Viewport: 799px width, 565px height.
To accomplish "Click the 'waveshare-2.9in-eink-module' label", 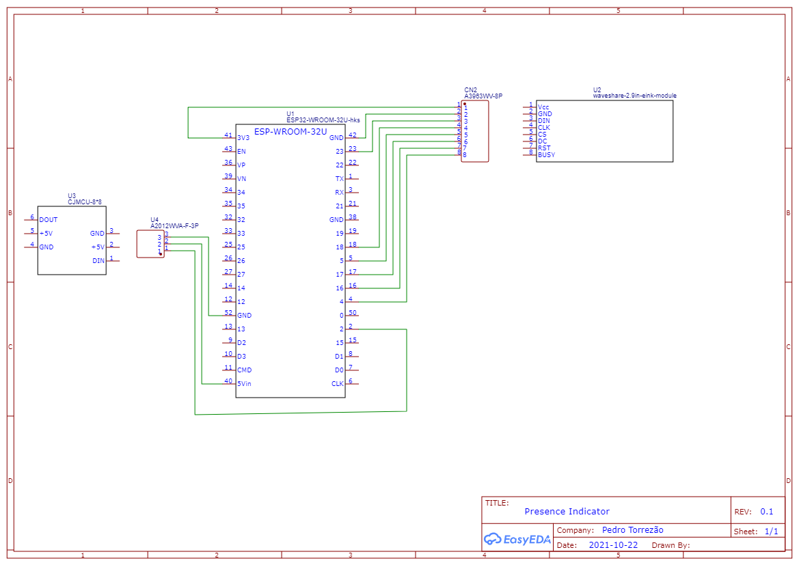I will (634, 95).
